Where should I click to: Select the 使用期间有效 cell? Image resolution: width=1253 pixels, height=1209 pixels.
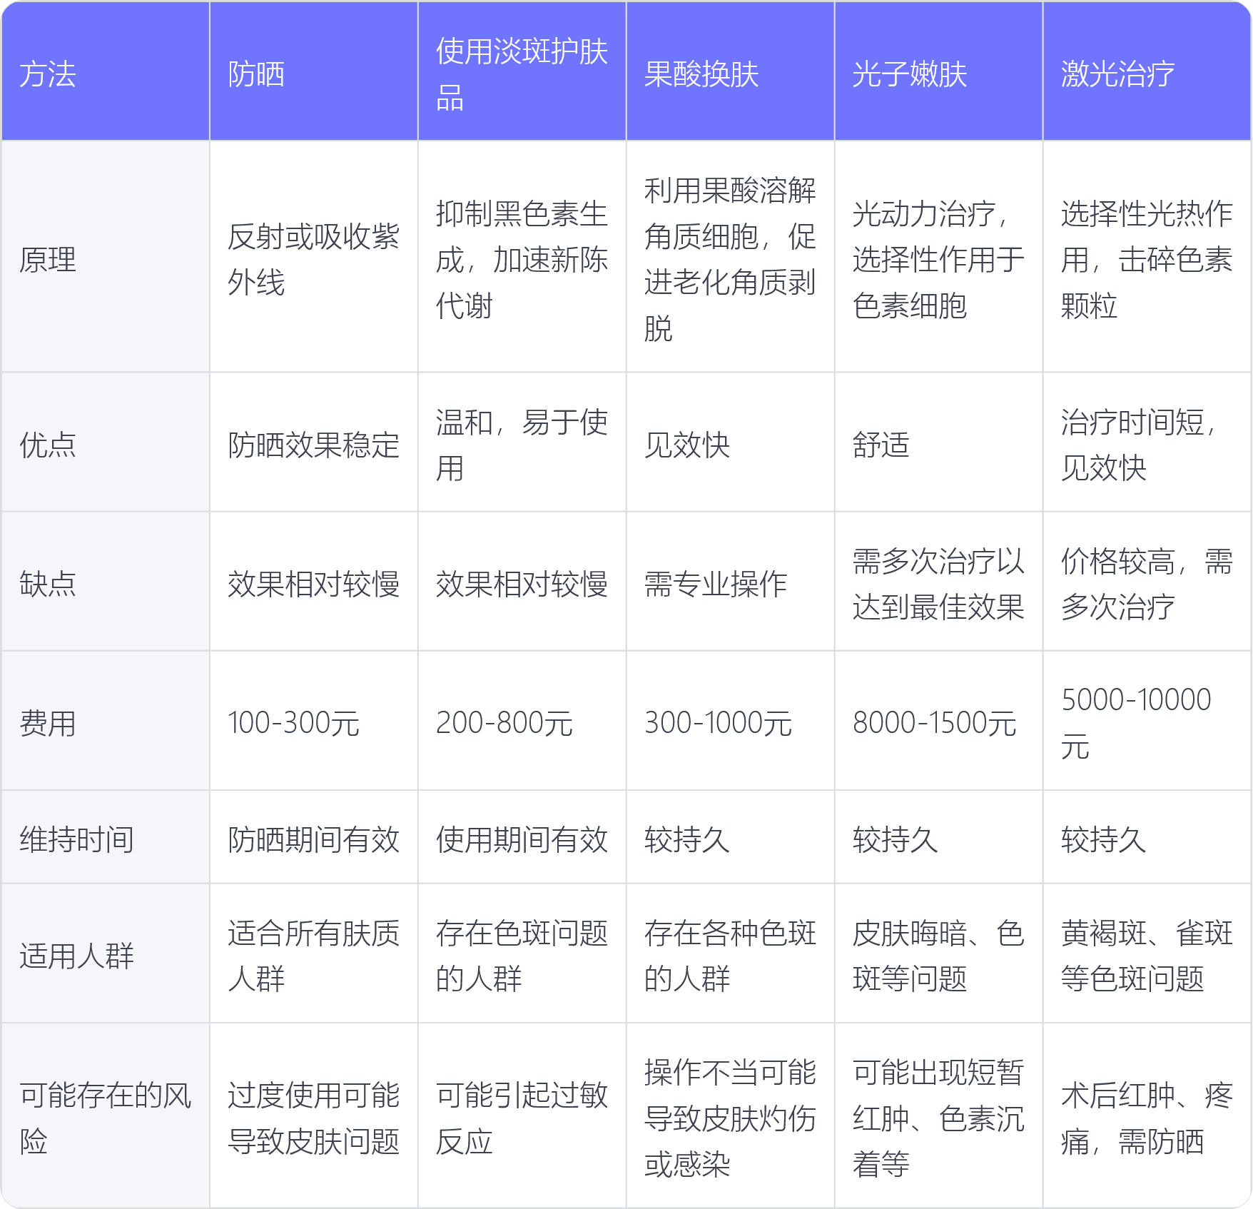click(522, 839)
